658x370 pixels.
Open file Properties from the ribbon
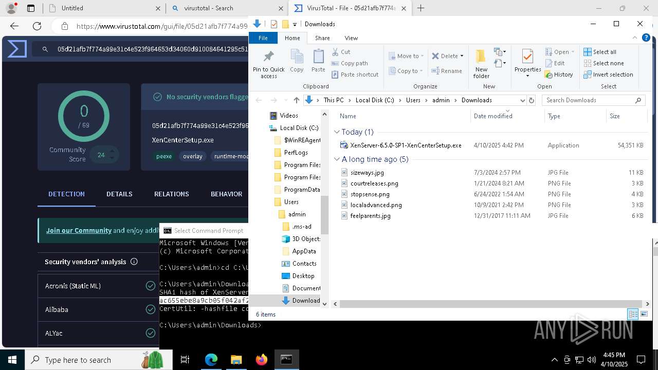tap(527, 64)
